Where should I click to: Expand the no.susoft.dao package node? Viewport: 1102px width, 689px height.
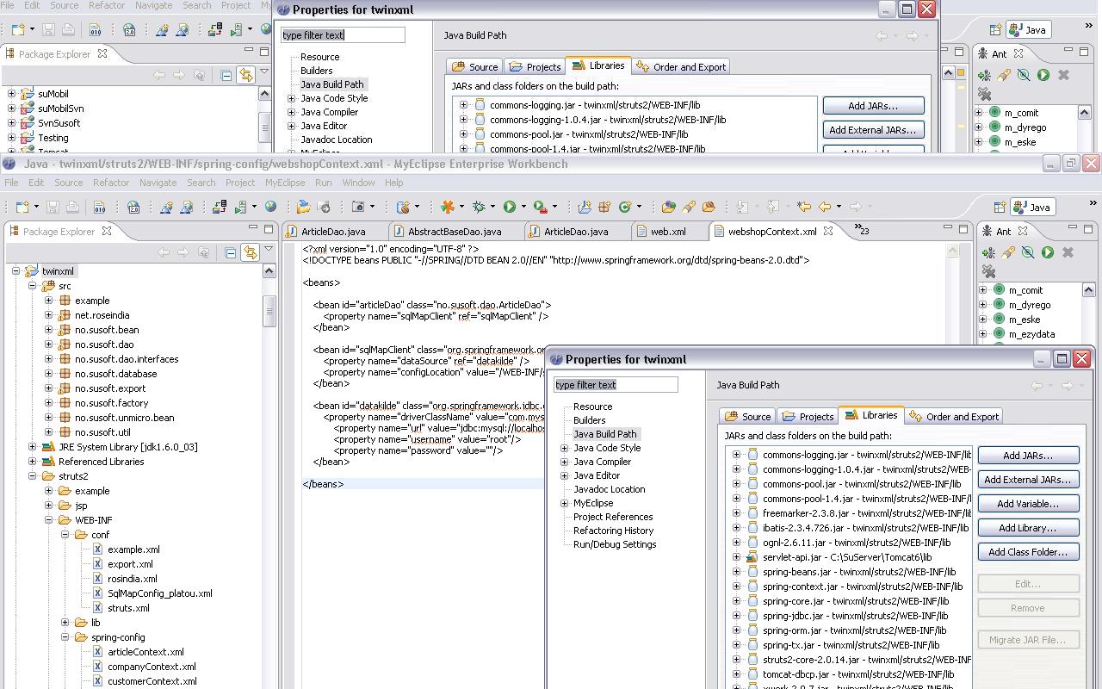pos(49,344)
